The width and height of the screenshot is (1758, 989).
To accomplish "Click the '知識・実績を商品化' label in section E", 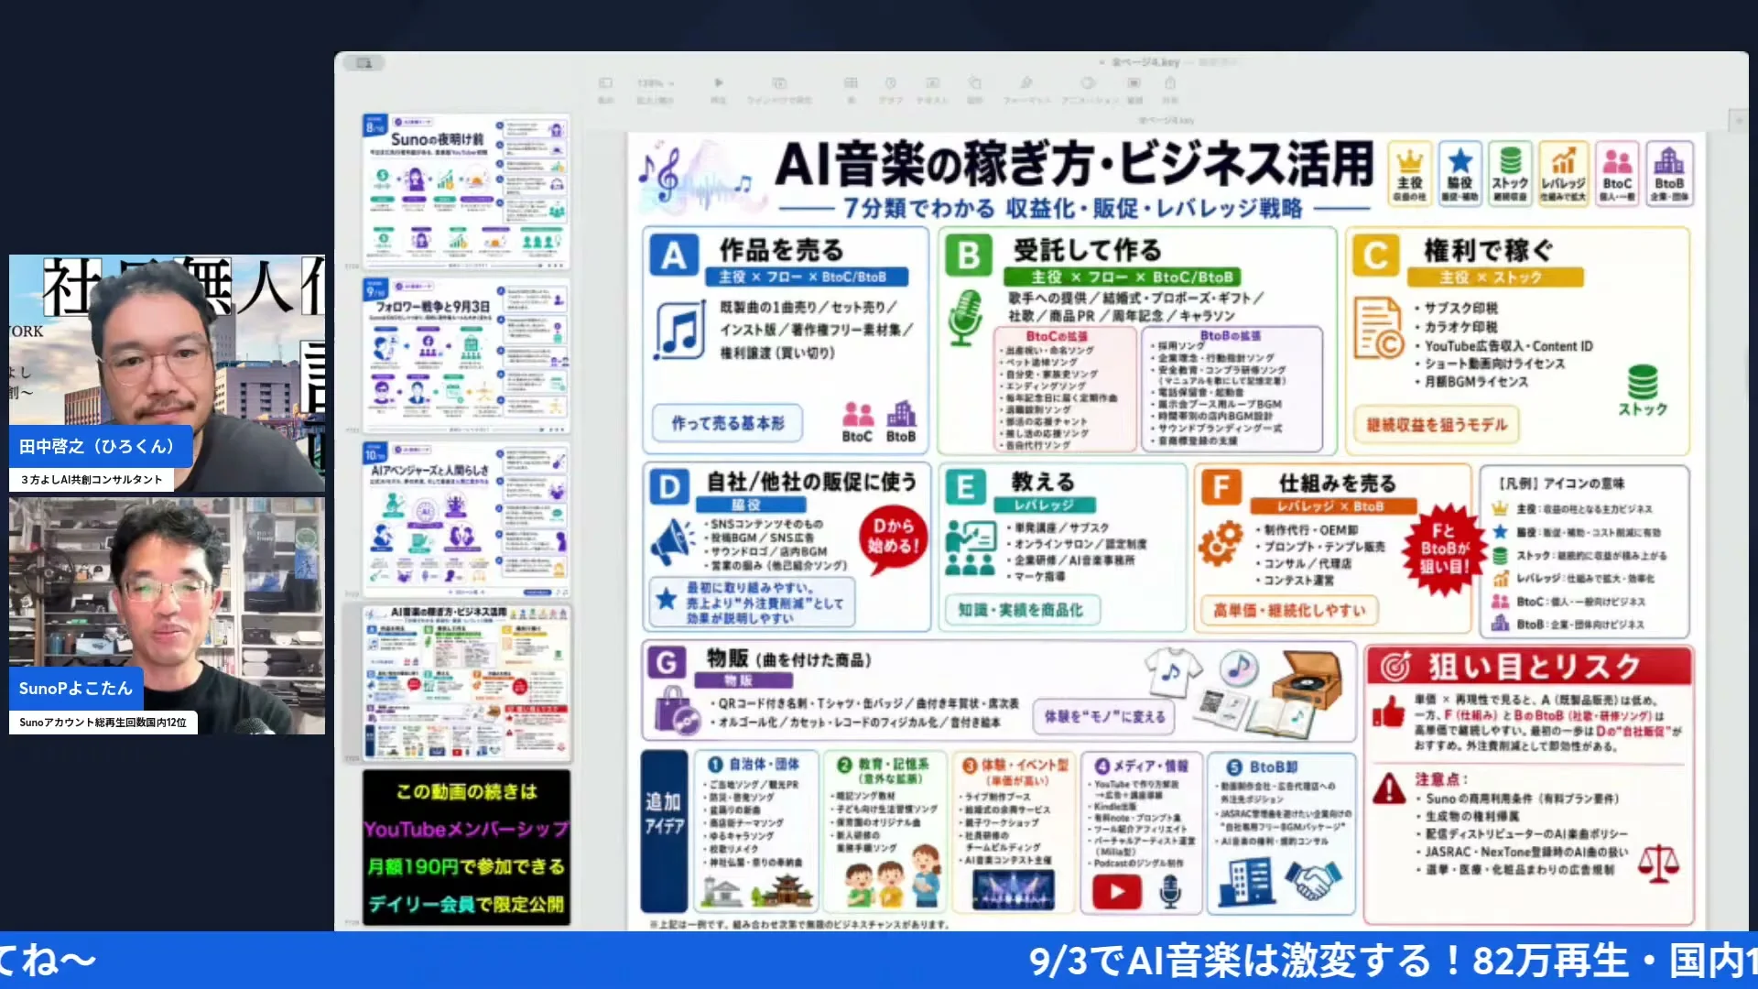I will [1021, 610].
